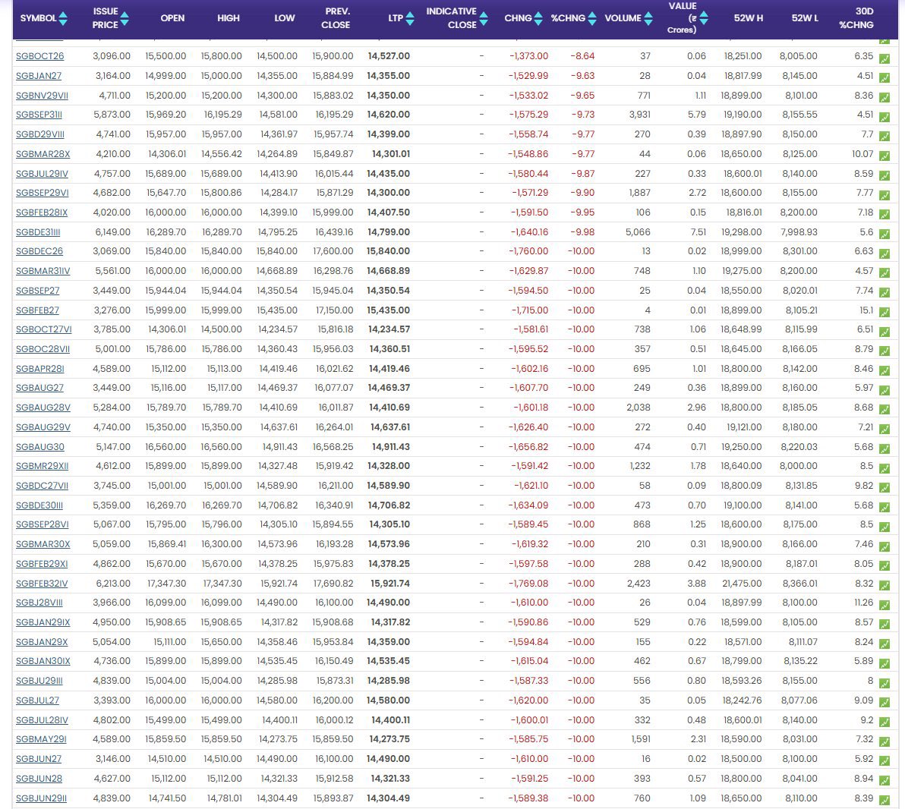Select volume 5,066 in SGBDE31III row
This screenshot has width=905, height=809.
[x=638, y=232]
